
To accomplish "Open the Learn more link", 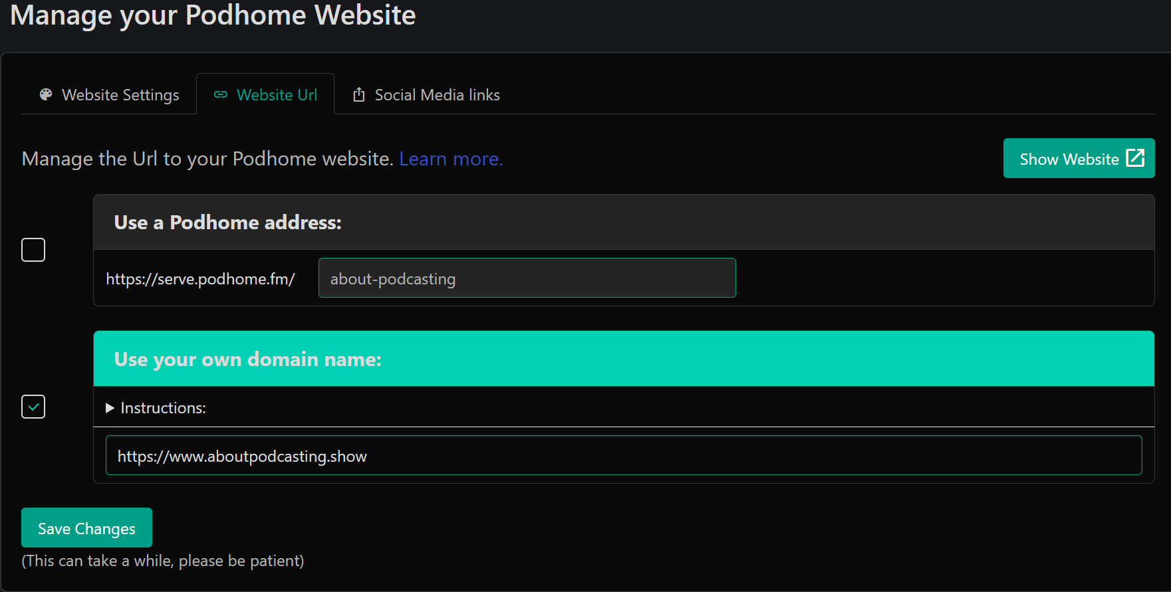I will click(451, 159).
